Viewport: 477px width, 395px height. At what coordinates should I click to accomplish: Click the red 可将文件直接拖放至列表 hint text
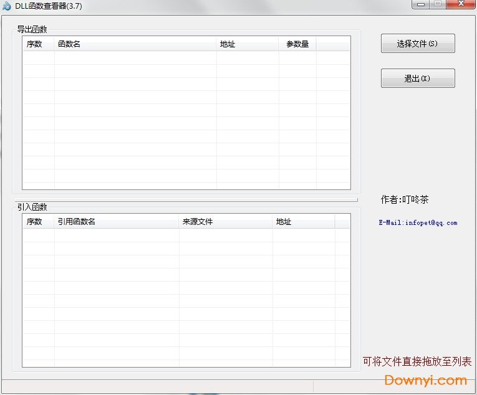coord(417,362)
